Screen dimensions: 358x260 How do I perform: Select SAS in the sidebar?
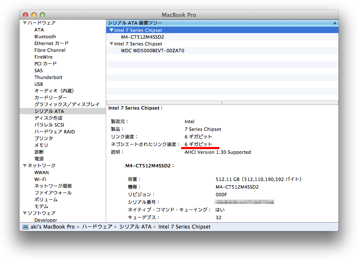click(39, 71)
